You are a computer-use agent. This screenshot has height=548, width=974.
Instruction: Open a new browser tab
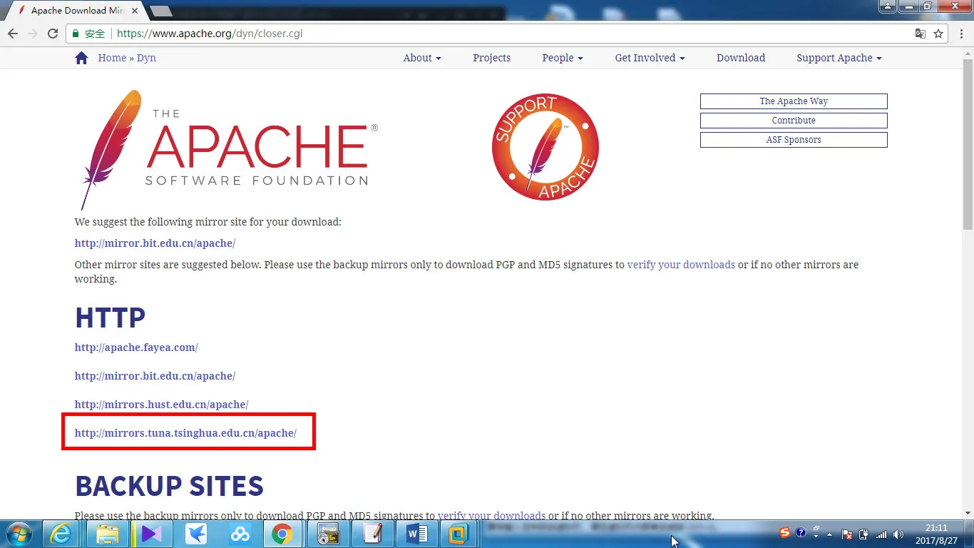161,11
